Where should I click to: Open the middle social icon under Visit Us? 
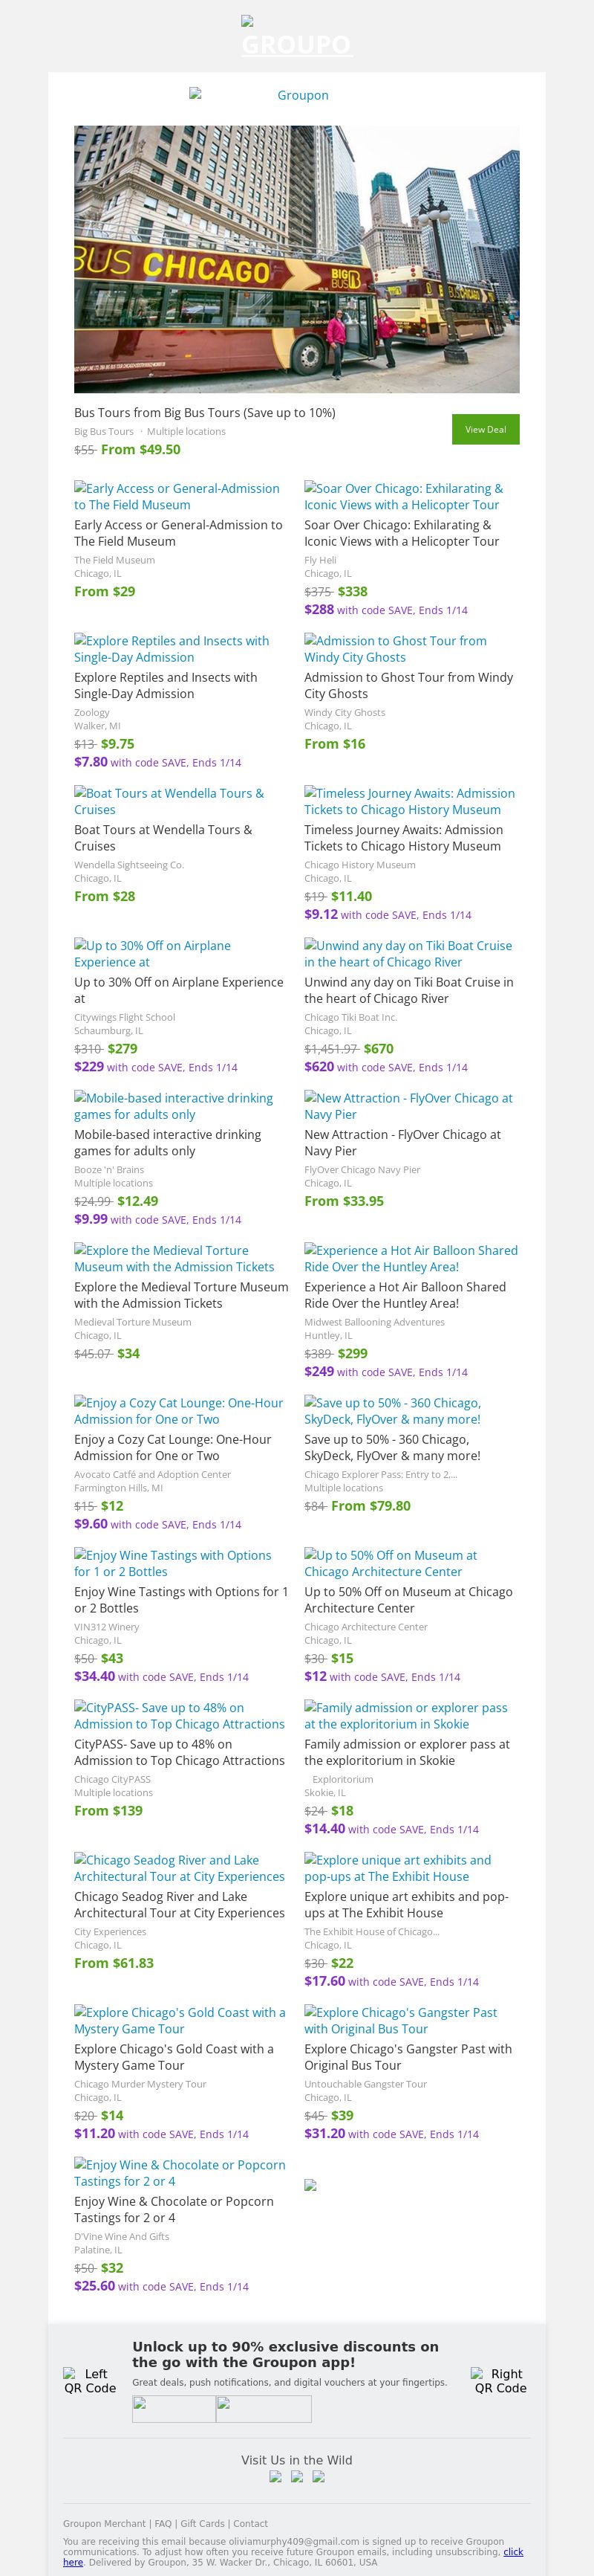pyautogui.click(x=296, y=2477)
